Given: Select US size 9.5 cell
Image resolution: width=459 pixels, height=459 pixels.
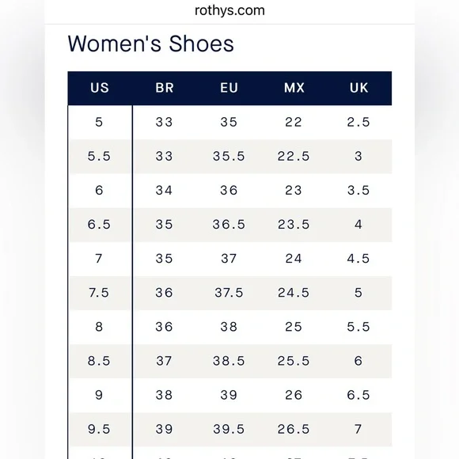Looking at the screenshot, I should coord(99,430).
